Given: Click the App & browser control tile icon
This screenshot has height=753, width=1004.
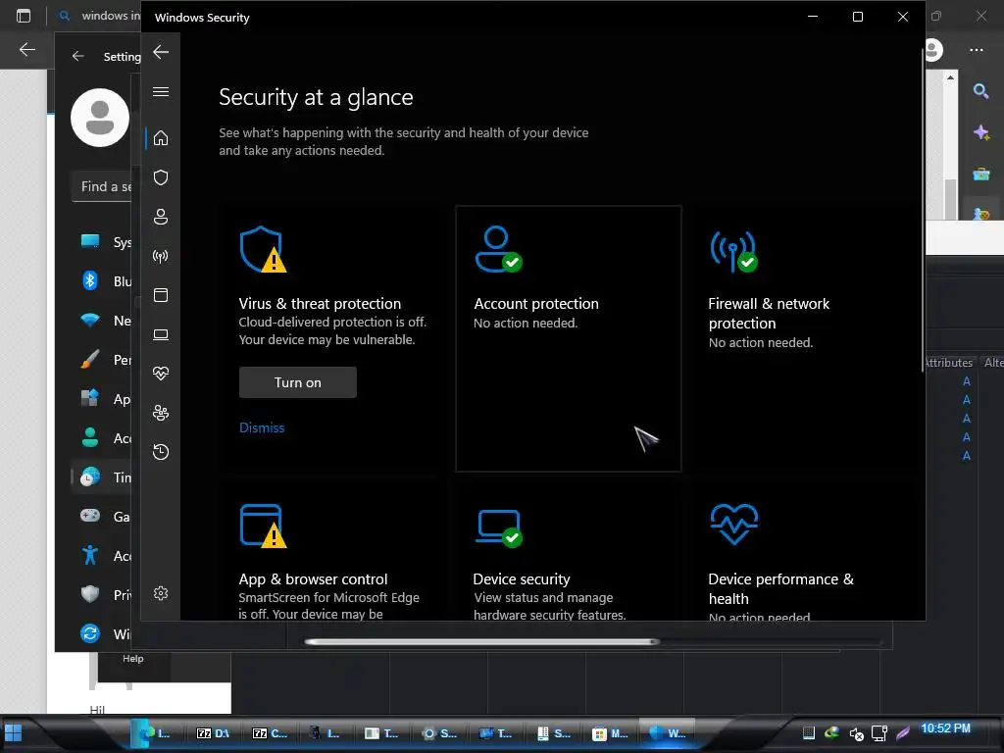Looking at the screenshot, I should pos(263,526).
